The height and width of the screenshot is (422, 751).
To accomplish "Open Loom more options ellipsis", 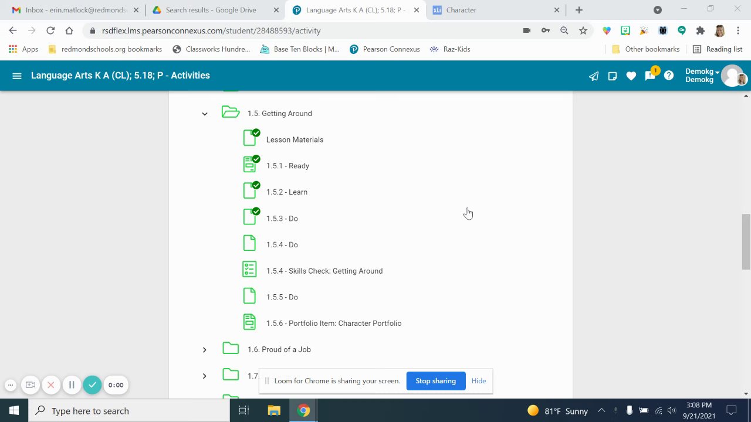I will coord(11,385).
